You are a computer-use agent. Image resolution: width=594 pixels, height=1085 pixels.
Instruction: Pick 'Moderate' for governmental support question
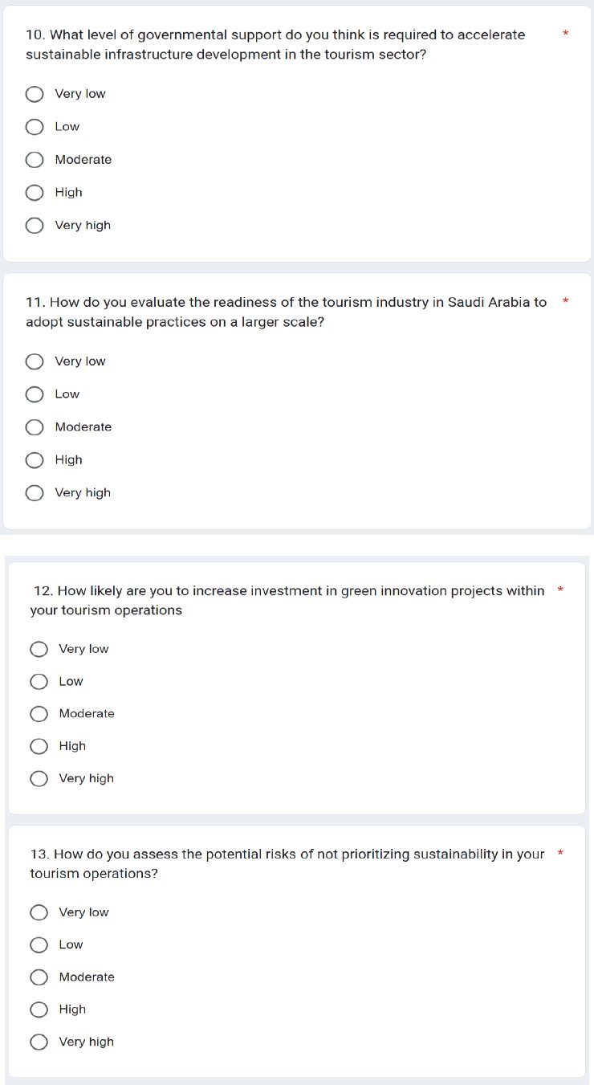click(x=35, y=160)
